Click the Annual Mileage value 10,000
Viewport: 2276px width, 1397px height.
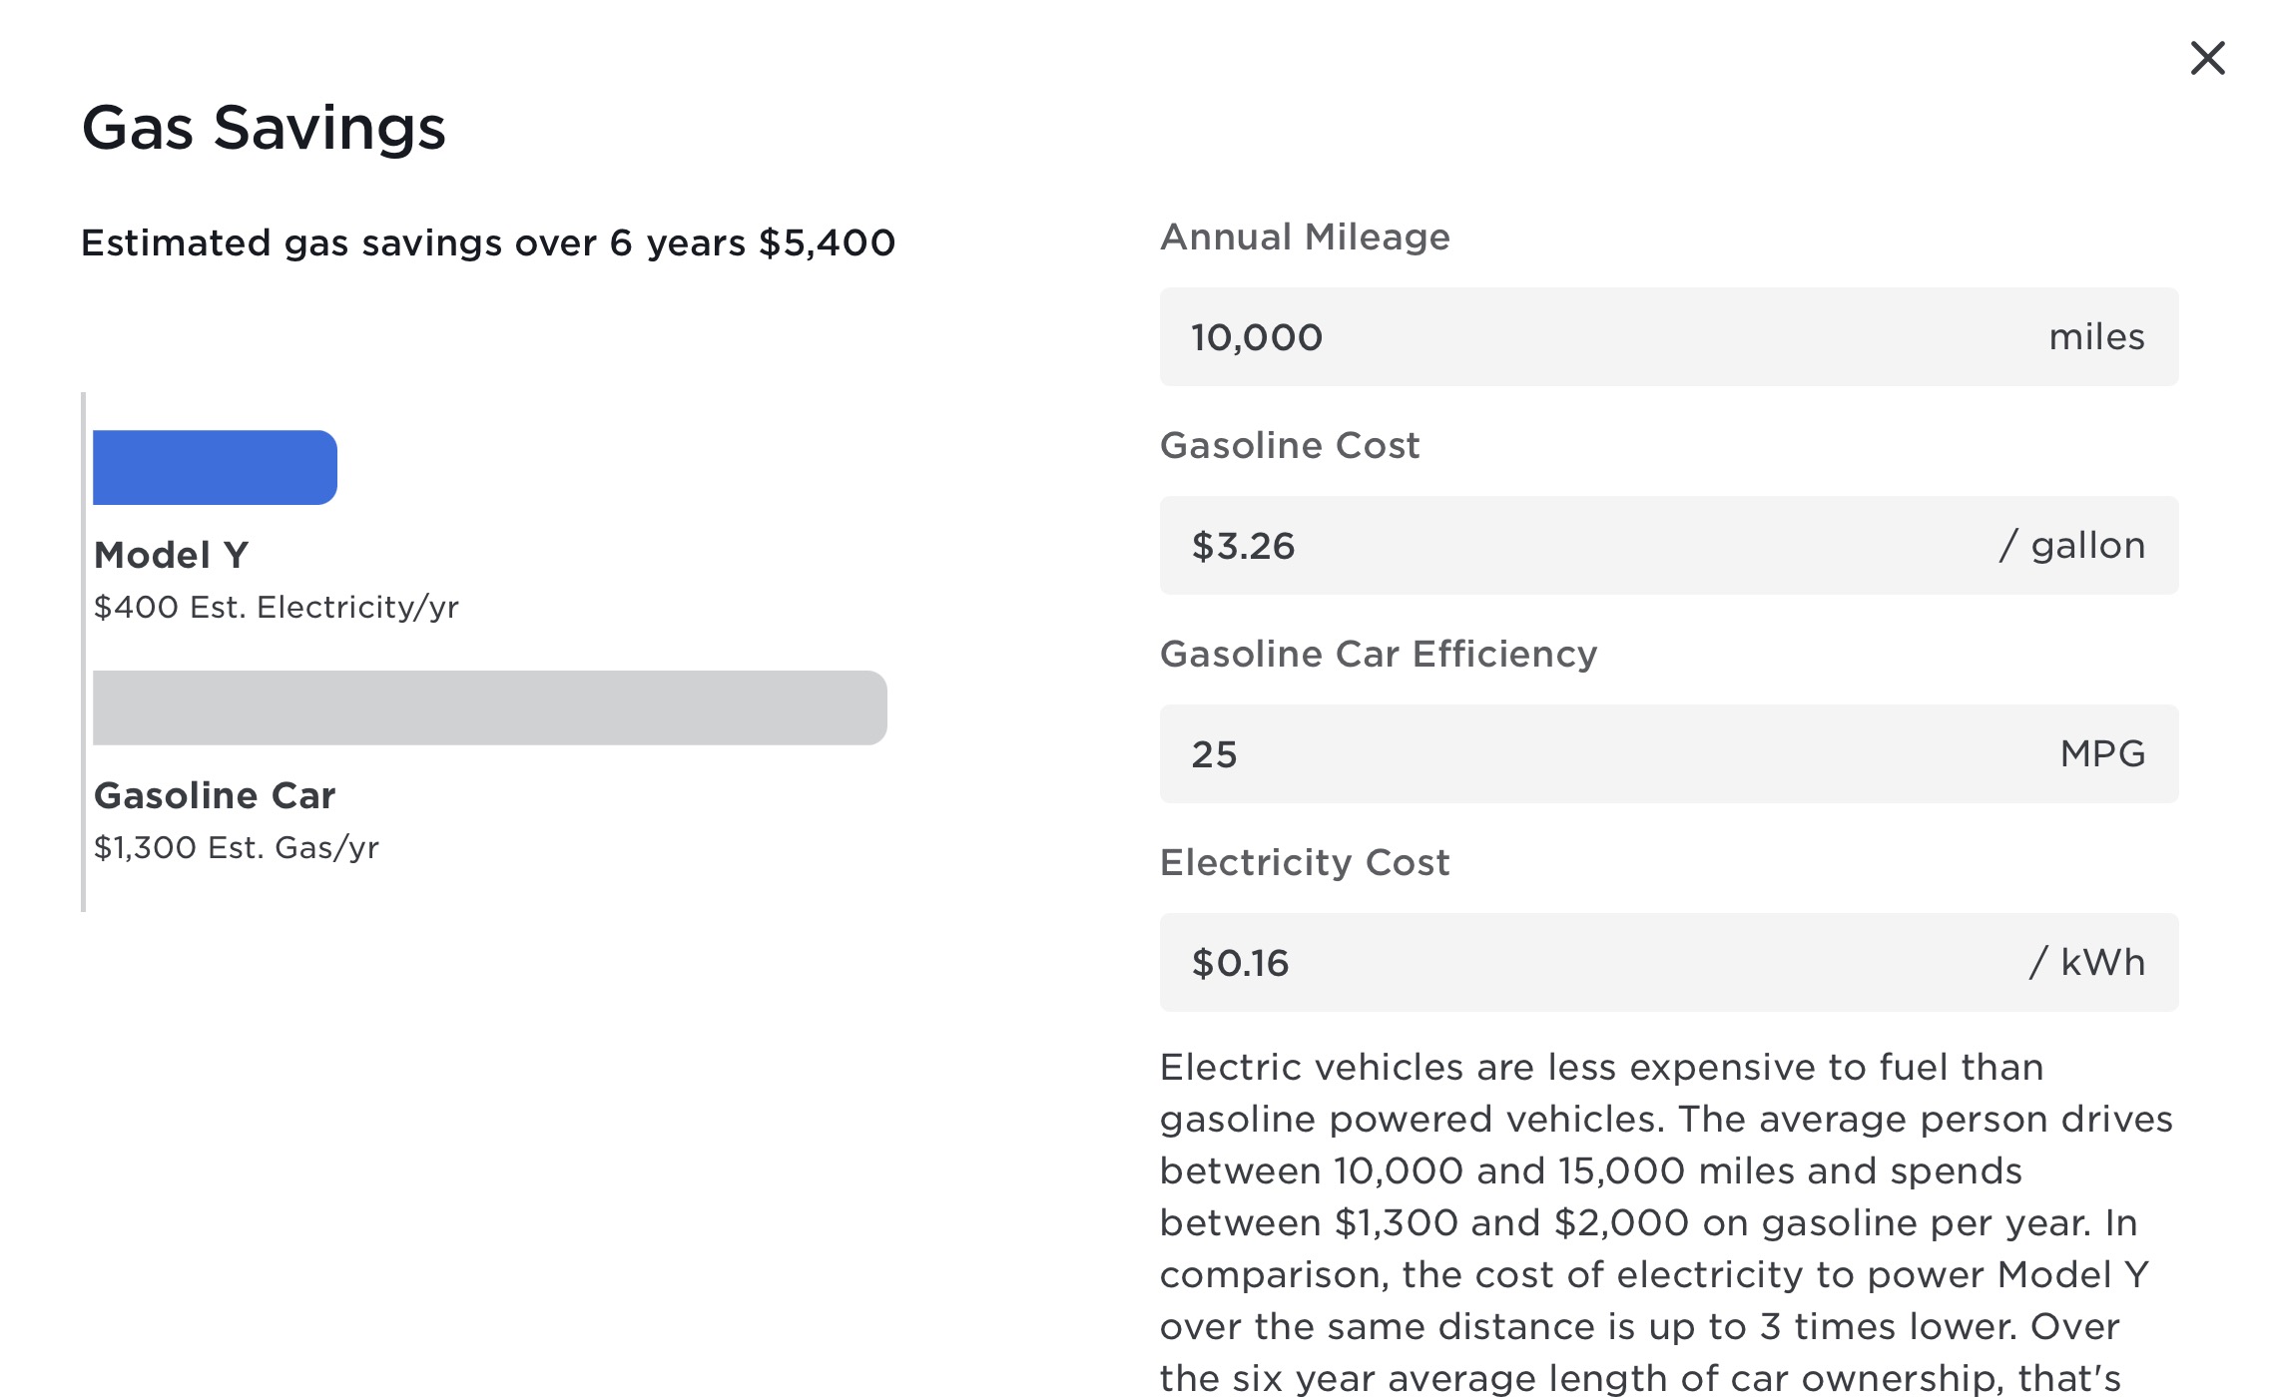point(1257,337)
